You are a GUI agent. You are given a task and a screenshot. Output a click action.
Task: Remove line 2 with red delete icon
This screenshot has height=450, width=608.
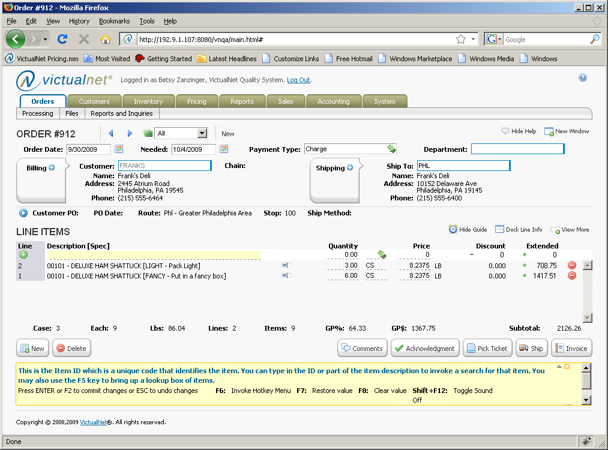(x=571, y=265)
